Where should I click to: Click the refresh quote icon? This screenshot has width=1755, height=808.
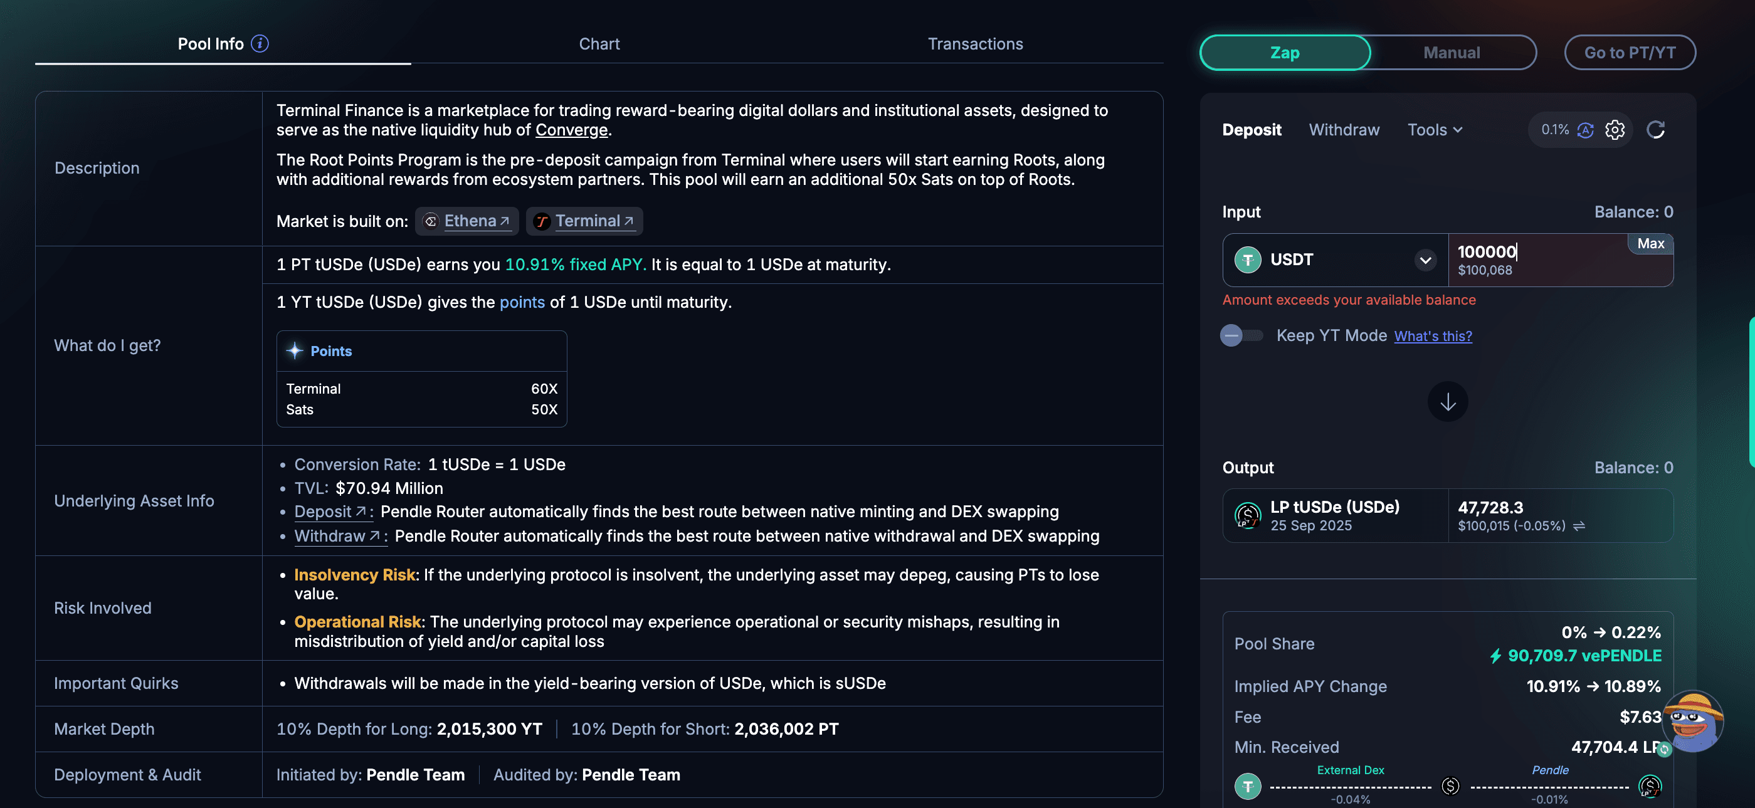pyautogui.click(x=1655, y=130)
